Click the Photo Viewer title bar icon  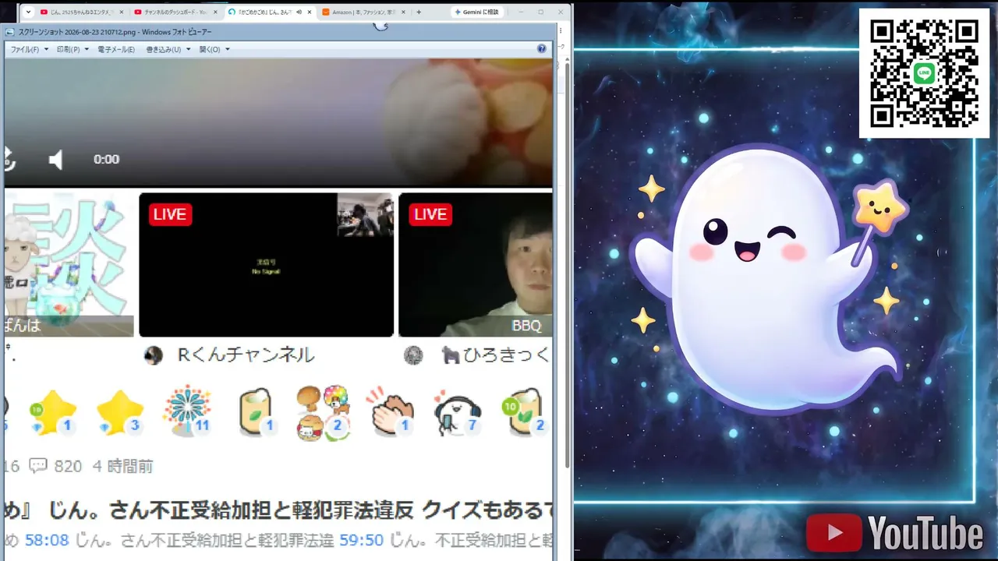(9, 32)
